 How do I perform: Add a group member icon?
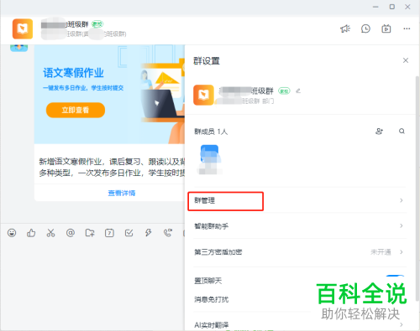pyautogui.click(x=379, y=131)
